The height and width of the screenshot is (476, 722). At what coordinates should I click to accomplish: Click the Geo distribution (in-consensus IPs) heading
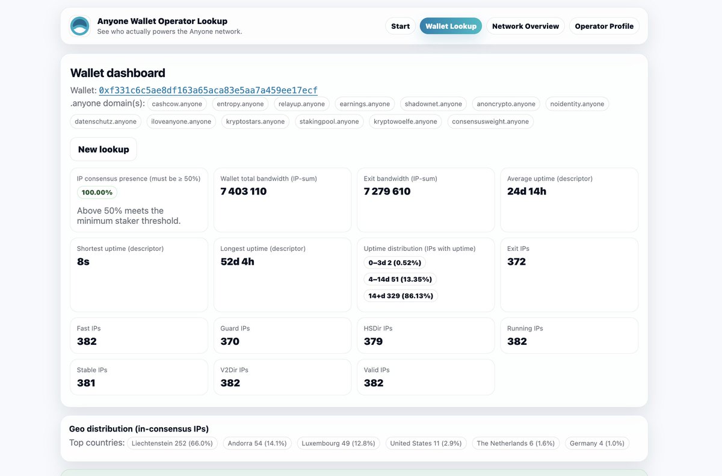pyautogui.click(x=139, y=429)
